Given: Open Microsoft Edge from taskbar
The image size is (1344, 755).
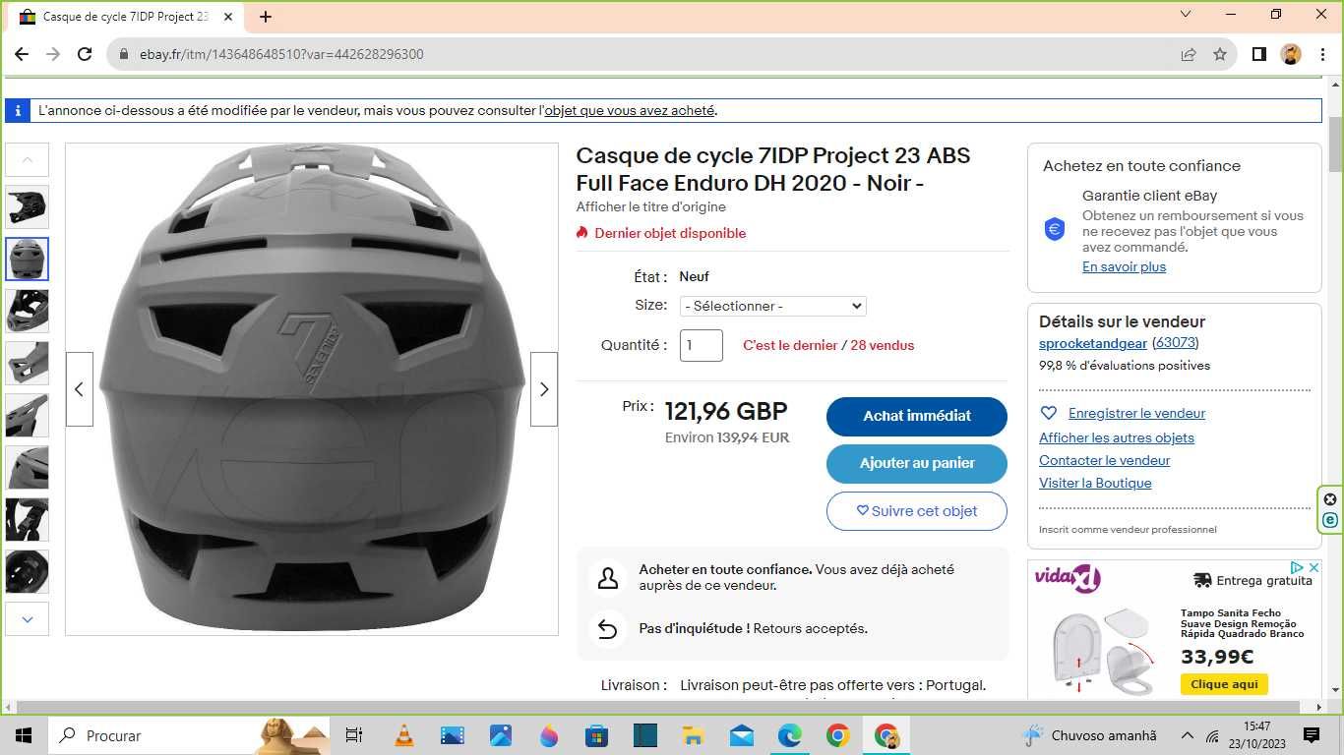Looking at the screenshot, I should [x=790, y=734].
